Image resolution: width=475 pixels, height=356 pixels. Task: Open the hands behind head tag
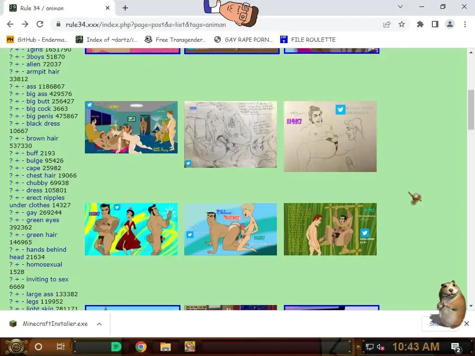coord(38,253)
